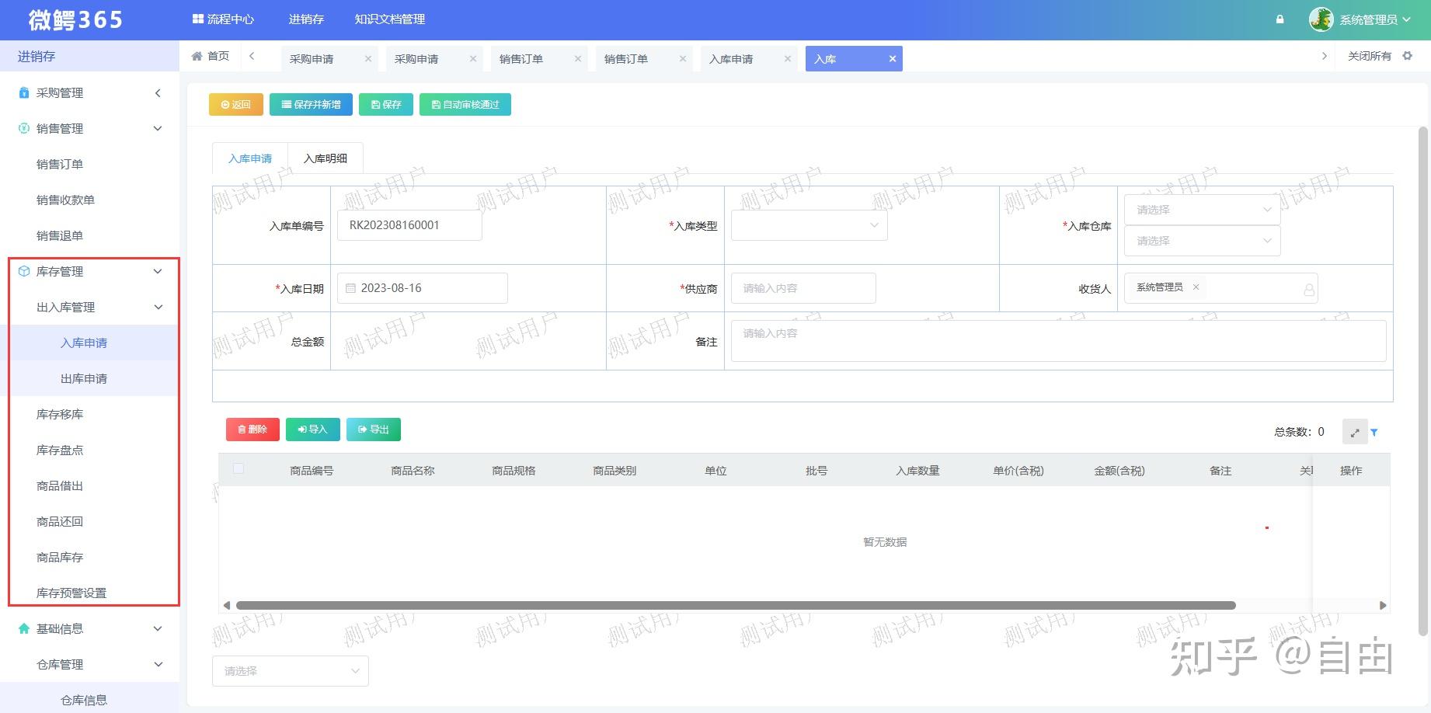The image size is (1431, 713).
Task: Open the 知识文档管理 top menu
Action: pos(390,19)
